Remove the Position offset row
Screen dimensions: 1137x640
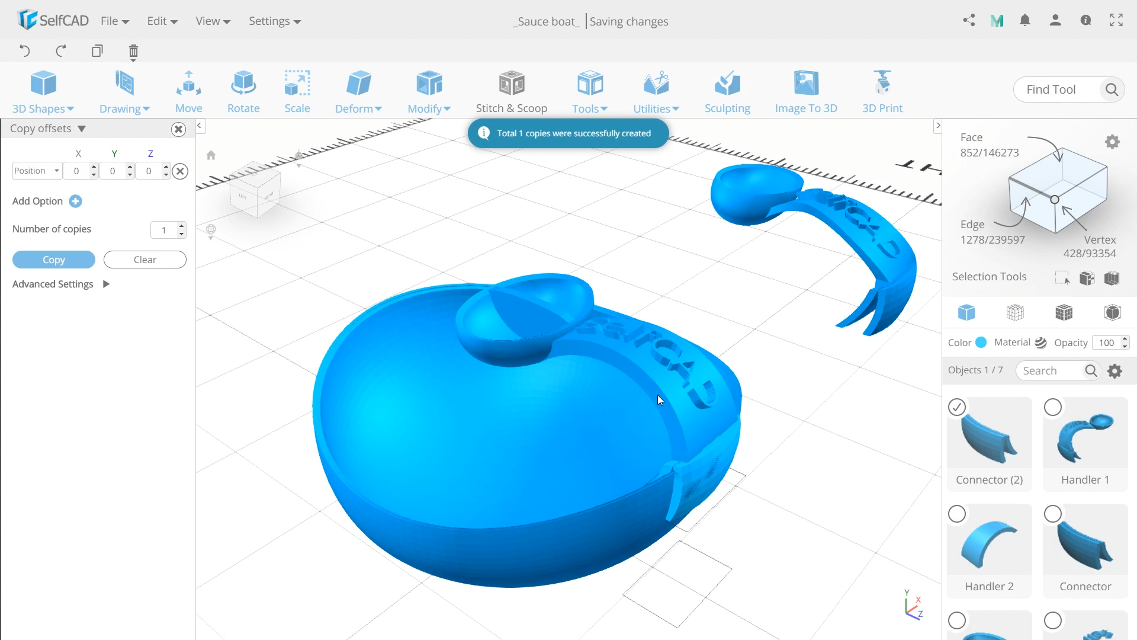tap(181, 171)
